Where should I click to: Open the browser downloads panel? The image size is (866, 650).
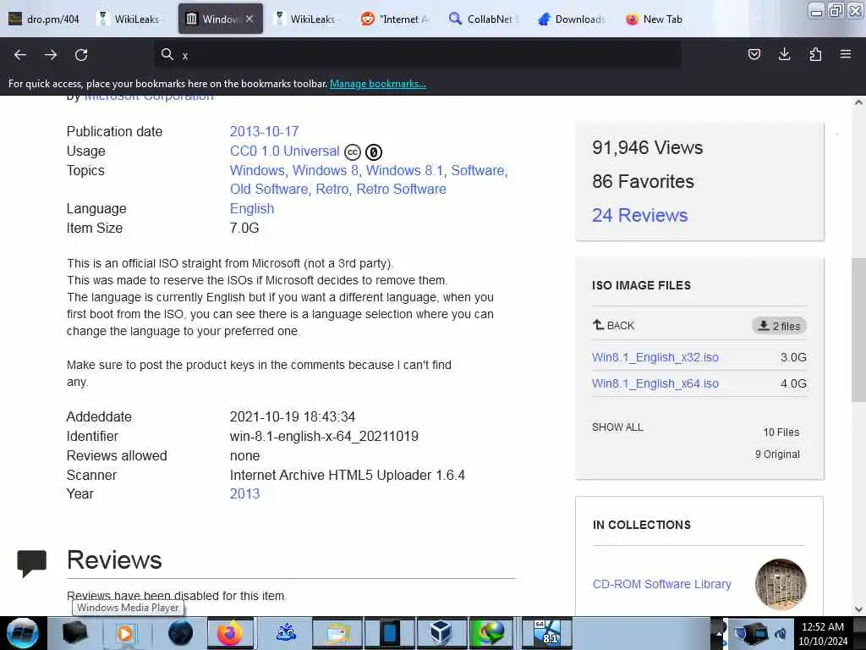pyautogui.click(x=784, y=54)
